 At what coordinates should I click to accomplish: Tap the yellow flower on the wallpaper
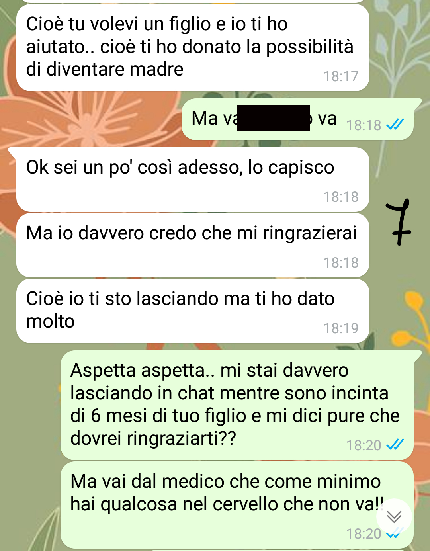click(417, 311)
